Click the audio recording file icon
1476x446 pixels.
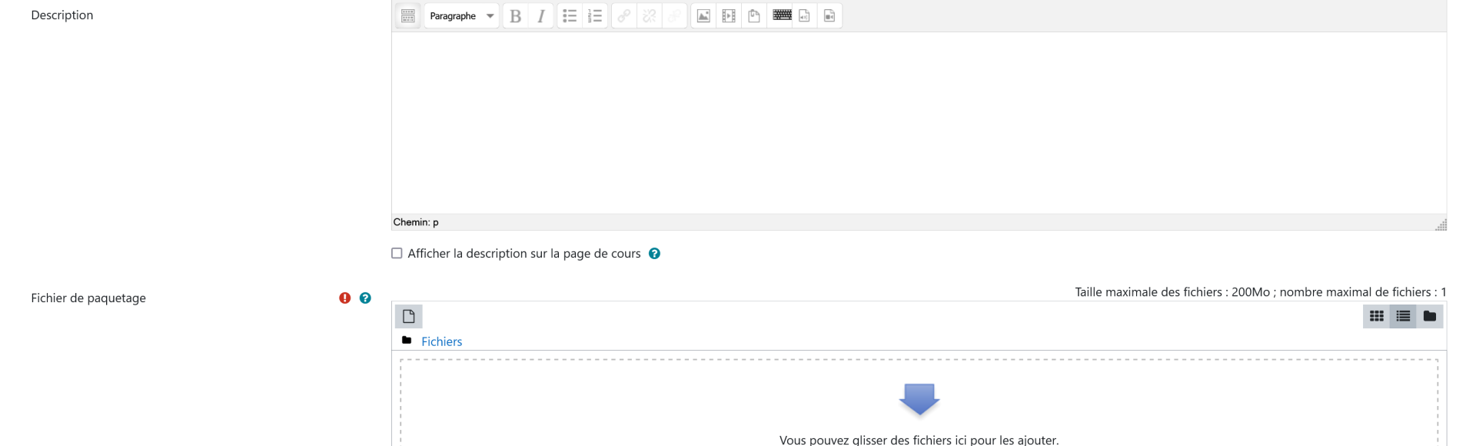pos(804,15)
